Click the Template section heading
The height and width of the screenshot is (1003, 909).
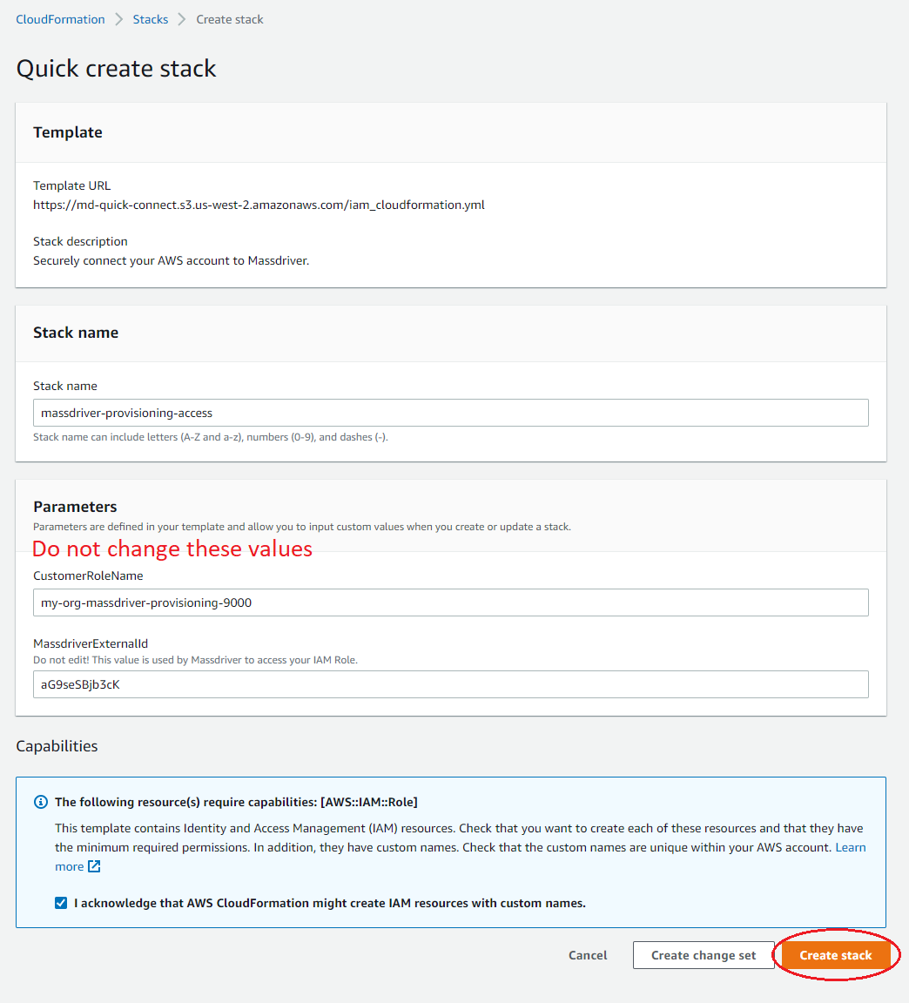tap(68, 132)
